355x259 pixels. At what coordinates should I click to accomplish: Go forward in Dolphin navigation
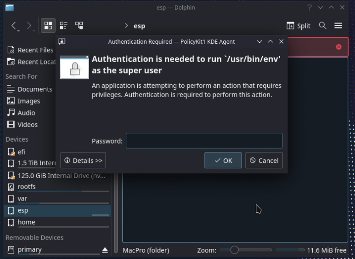coord(29,26)
